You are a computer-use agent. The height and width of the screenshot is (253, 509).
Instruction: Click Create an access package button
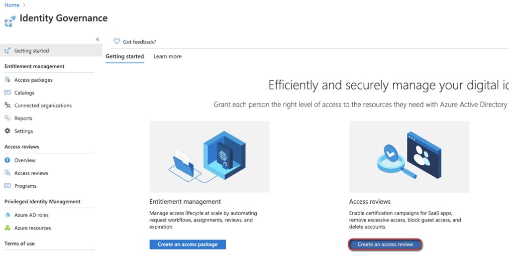coord(188,245)
